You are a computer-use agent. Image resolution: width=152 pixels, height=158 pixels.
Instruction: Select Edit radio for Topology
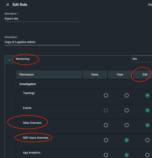147,95
